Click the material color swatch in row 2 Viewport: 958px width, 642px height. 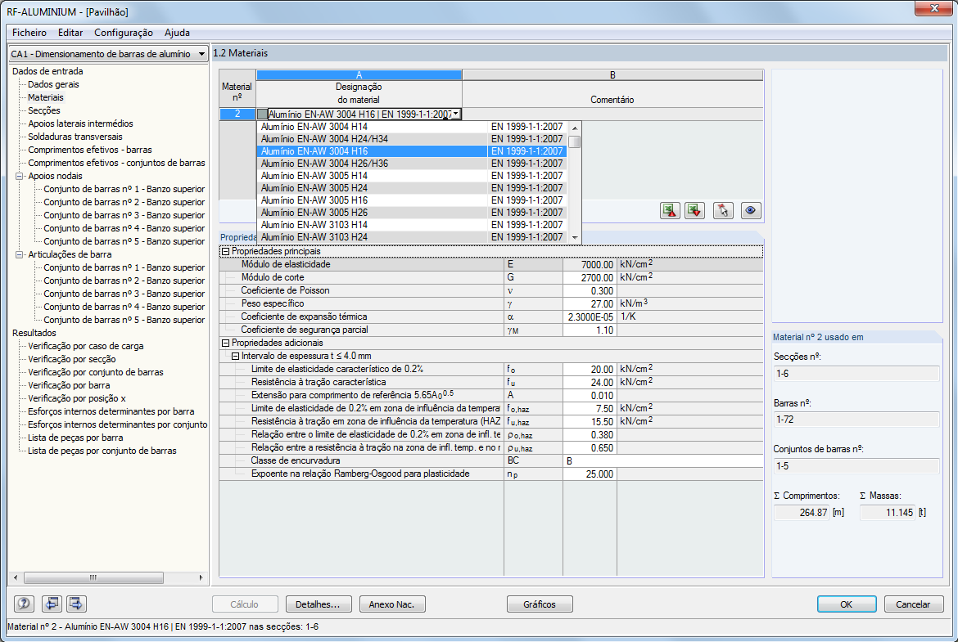pyautogui.click(x=262, y=114)
